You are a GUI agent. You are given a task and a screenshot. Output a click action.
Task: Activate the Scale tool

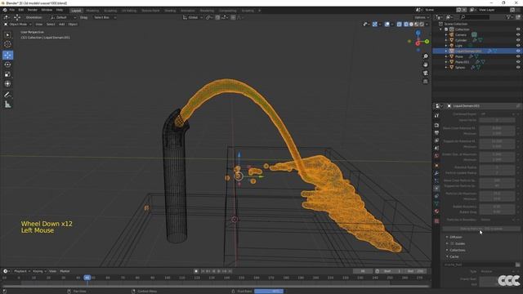click(7, 74)
